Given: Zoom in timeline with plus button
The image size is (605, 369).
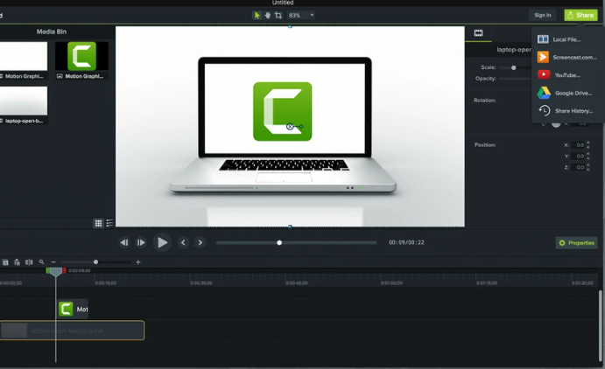Looking at the screenshot, I should tap(138, 262).
